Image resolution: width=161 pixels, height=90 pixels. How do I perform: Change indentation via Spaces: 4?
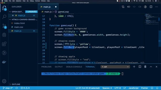[x=107, y=88]
